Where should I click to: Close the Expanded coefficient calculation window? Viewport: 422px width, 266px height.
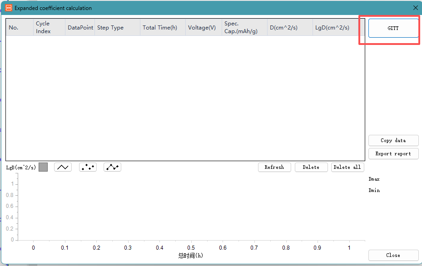tap(415, 8)
